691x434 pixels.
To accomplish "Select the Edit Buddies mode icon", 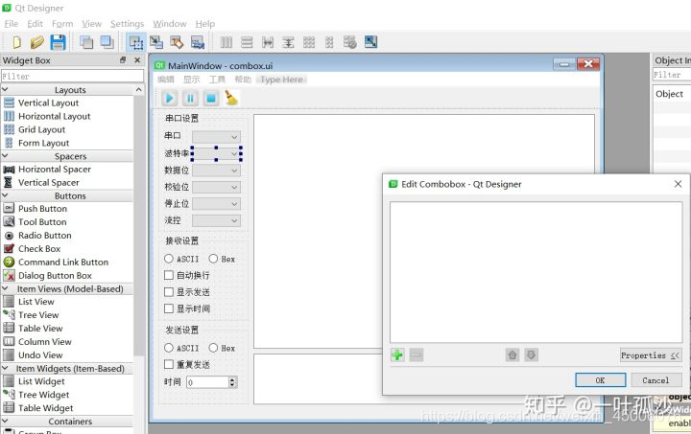I will coord(177,42).
